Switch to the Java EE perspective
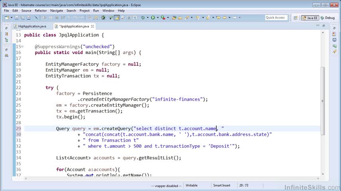 pyautogui.click(x=310, y=18)
